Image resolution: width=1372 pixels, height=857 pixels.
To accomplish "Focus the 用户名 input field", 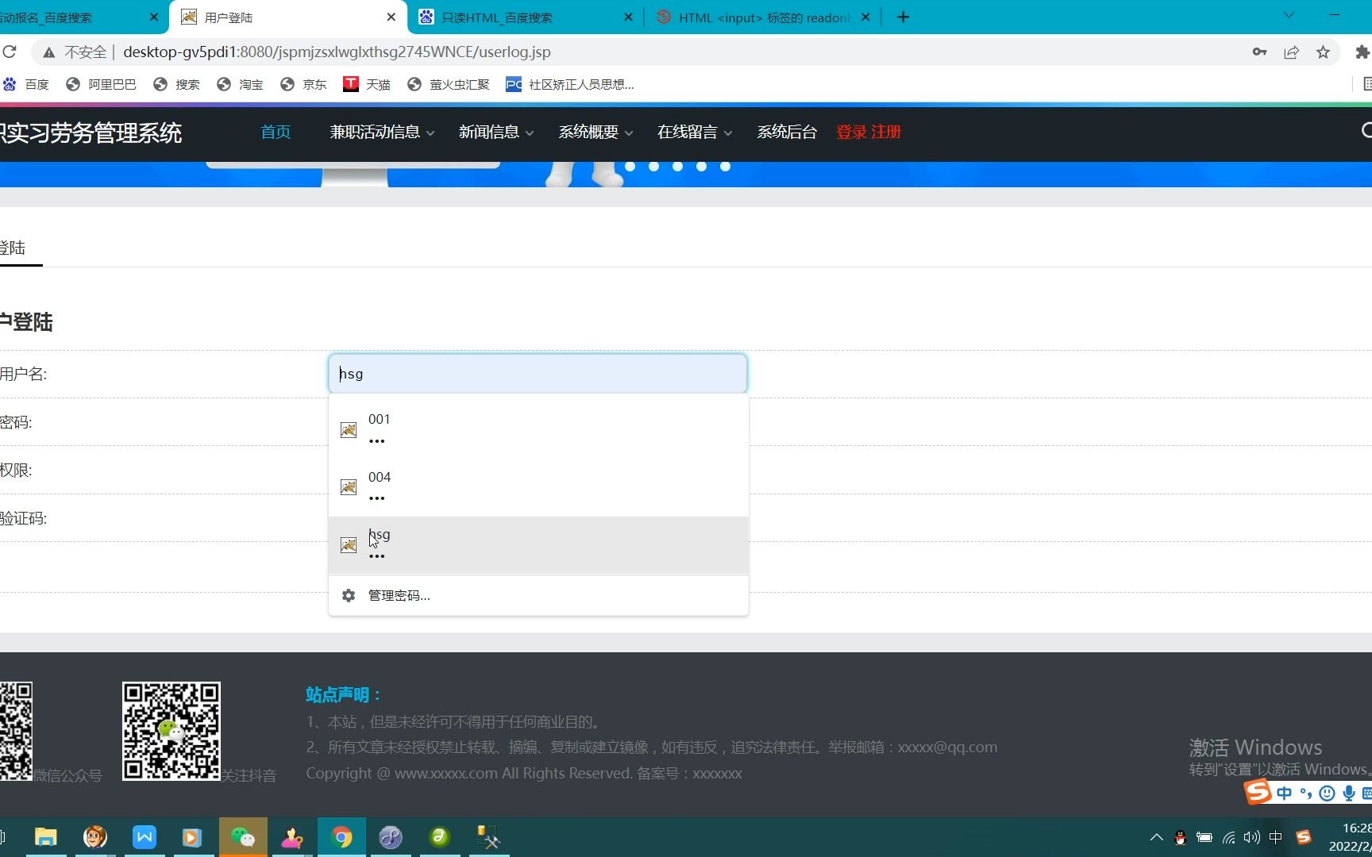I will pos(538,374).
